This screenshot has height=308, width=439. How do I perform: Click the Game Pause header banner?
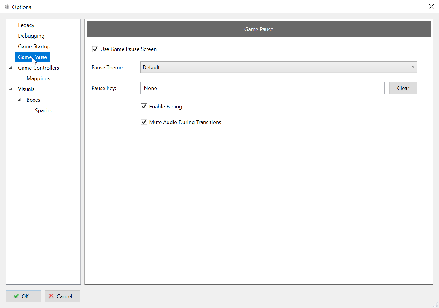tap(259, 29)
